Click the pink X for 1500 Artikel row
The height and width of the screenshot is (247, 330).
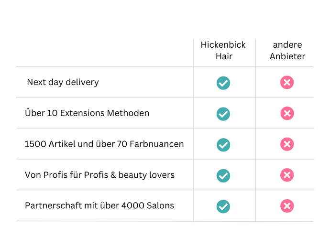tap(287, 144)
